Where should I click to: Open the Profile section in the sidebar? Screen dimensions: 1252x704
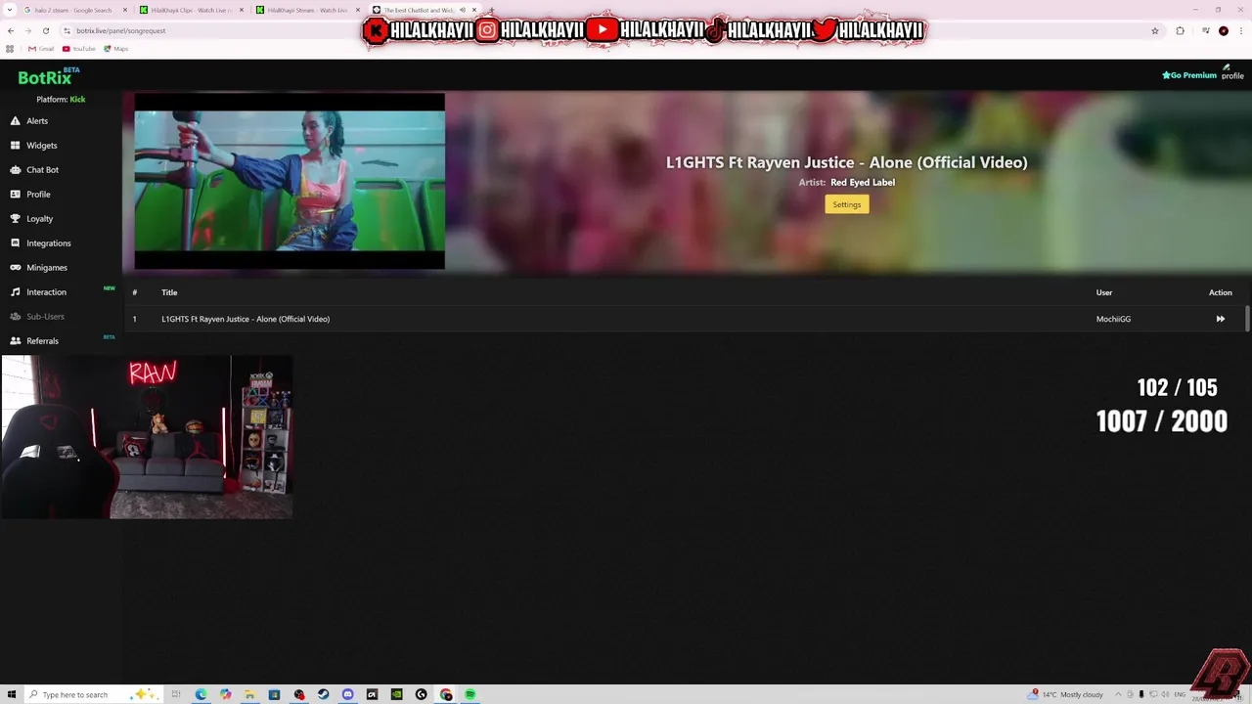pos(30,195)
